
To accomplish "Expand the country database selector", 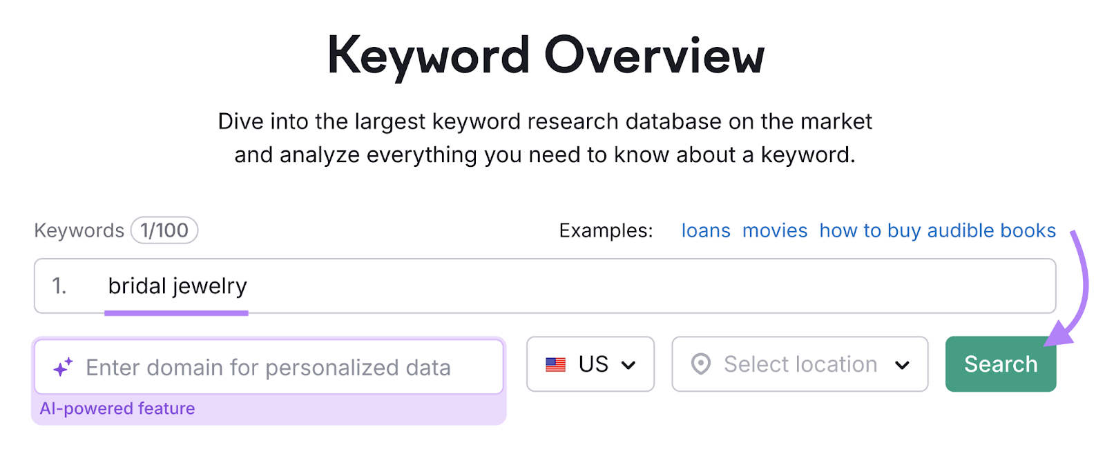I will tap(590, 364).
